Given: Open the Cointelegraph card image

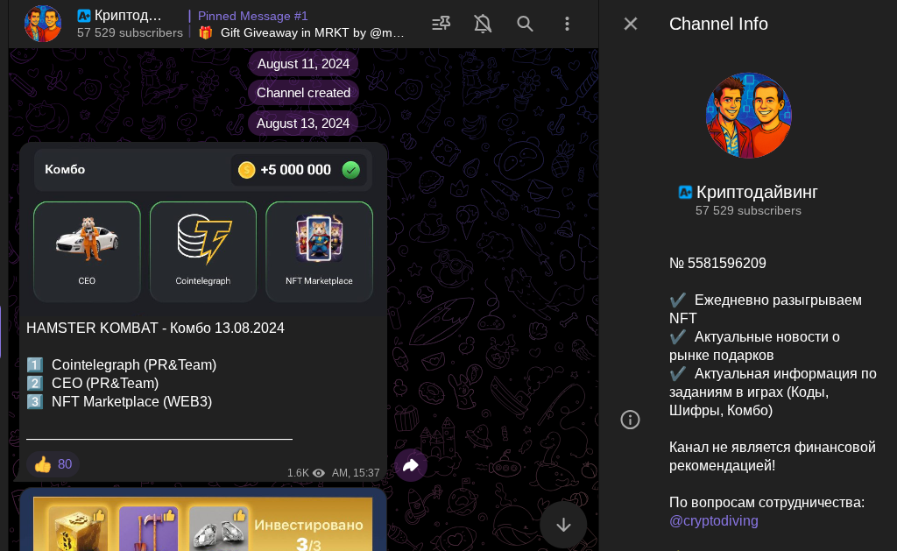Looking at the screenshot, I should pos(203,251).
